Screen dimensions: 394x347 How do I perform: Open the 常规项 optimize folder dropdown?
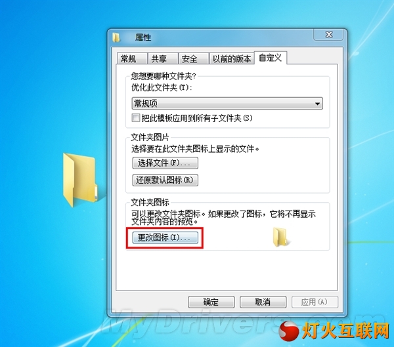point(227,104)
